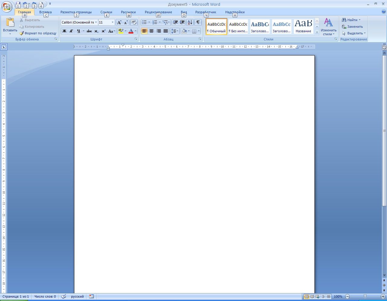Increase paragraph indent
Viewport: 387px width, 301px height.
coord(182,22)
